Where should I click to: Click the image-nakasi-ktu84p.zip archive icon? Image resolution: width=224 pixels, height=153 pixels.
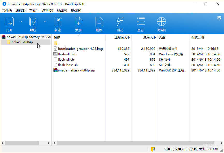[x=55, y=70]
